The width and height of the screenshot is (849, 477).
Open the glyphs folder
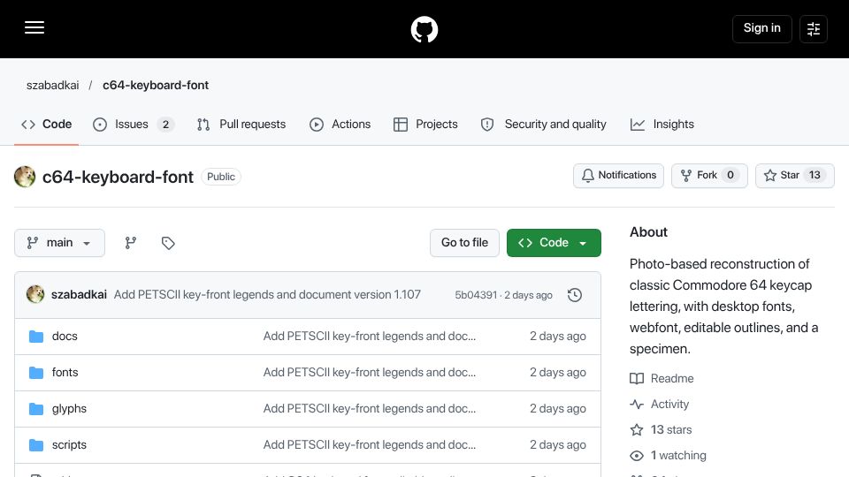click(x=69, y=408)
